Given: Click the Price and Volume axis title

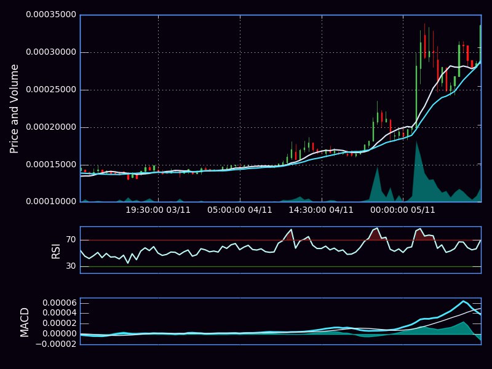Looking at the screenshot, I should [14, 109].
